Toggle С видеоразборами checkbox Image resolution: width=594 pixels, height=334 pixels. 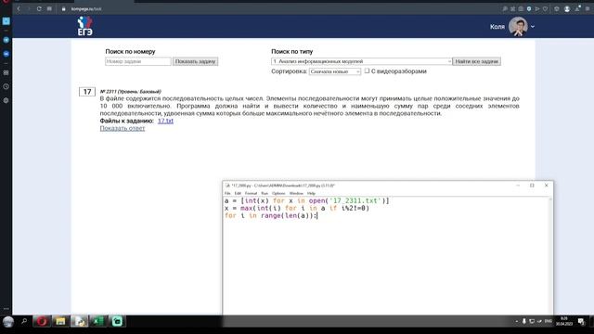(367, 71)
